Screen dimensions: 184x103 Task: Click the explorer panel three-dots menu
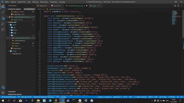(x=33, y=6)
